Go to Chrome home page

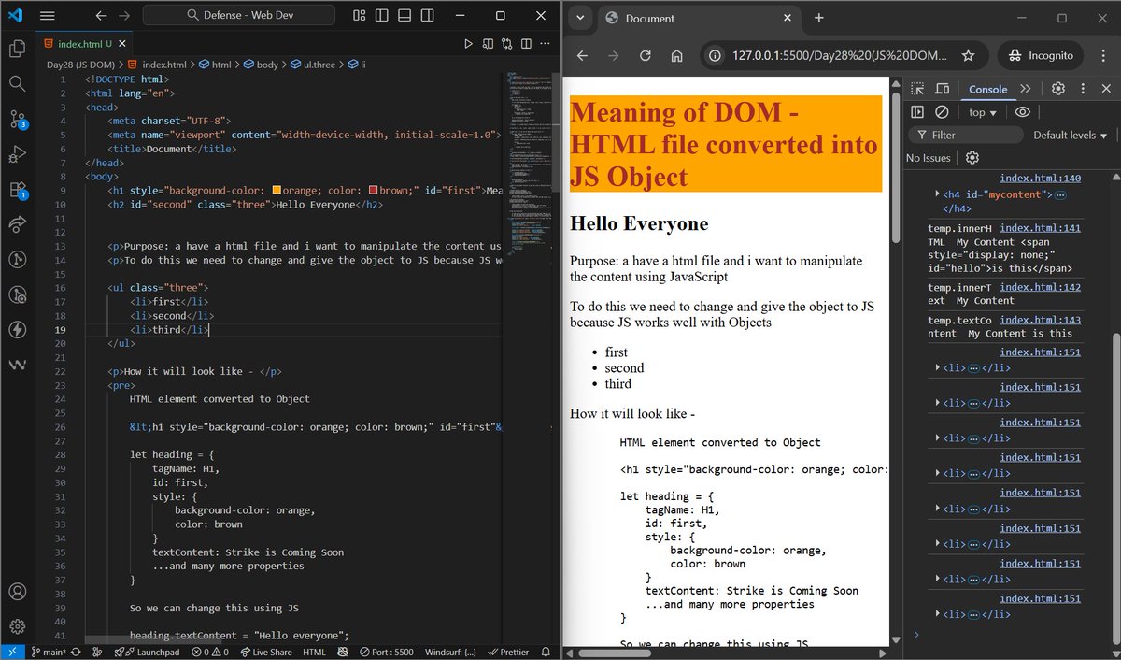(676, 56)
